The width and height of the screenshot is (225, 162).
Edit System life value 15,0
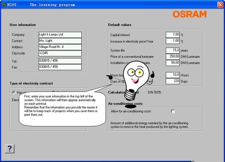point(172,51)
